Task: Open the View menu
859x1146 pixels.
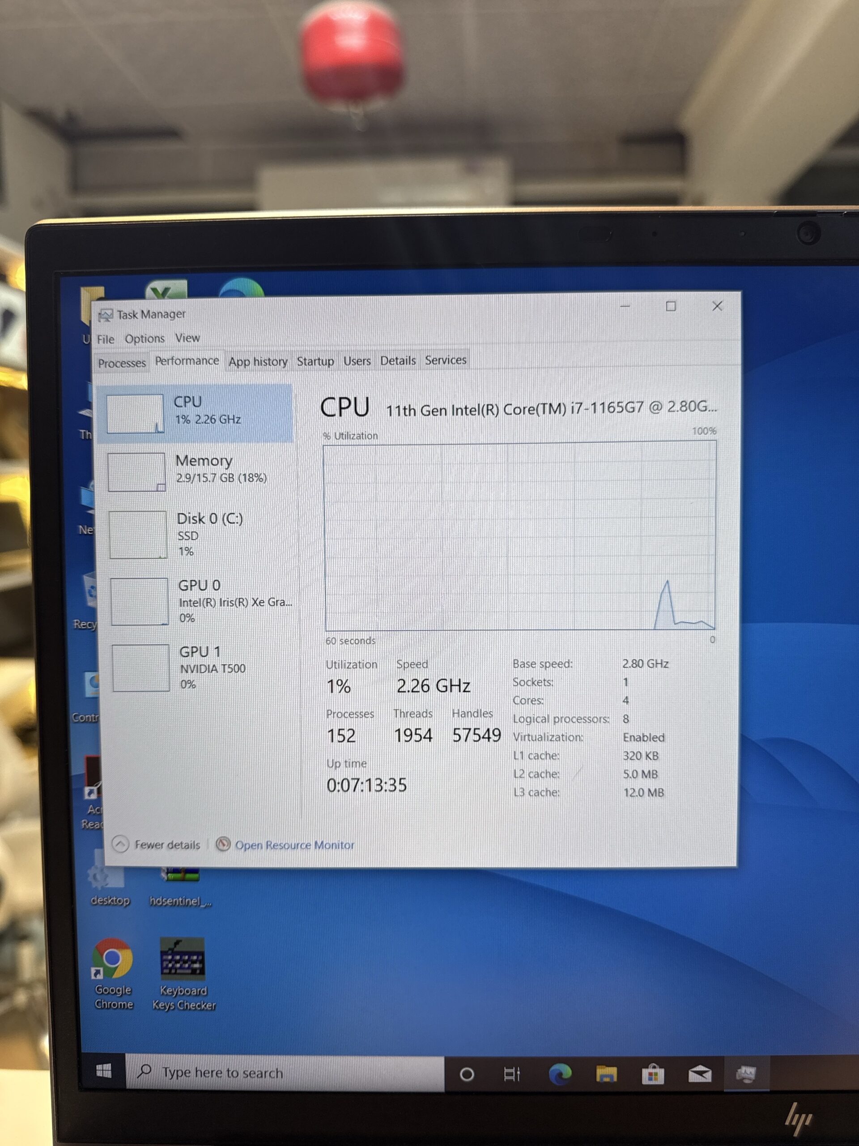Action: pos(187,338)
